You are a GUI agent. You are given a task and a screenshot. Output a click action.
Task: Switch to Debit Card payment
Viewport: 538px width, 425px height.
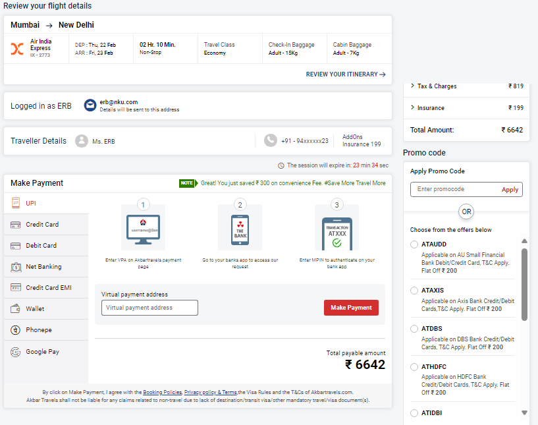[46, 246]
